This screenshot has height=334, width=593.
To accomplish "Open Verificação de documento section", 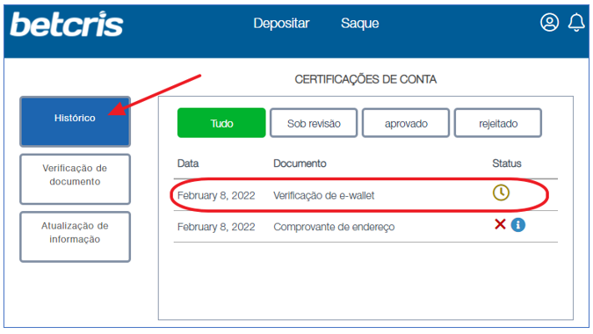I will [75, 179].
